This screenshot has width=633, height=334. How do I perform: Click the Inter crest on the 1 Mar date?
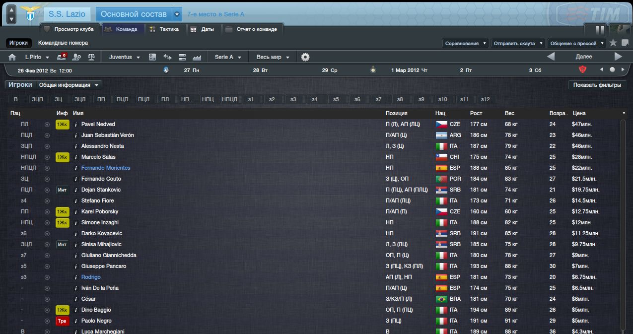pyautogui.click(x=373, y=70)
